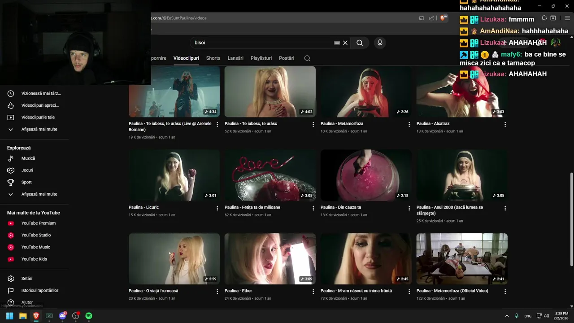Click the microphone icon in the system tray
Image resolution: width=574 pixels, height=323 pixels.
tap(517, 316)
